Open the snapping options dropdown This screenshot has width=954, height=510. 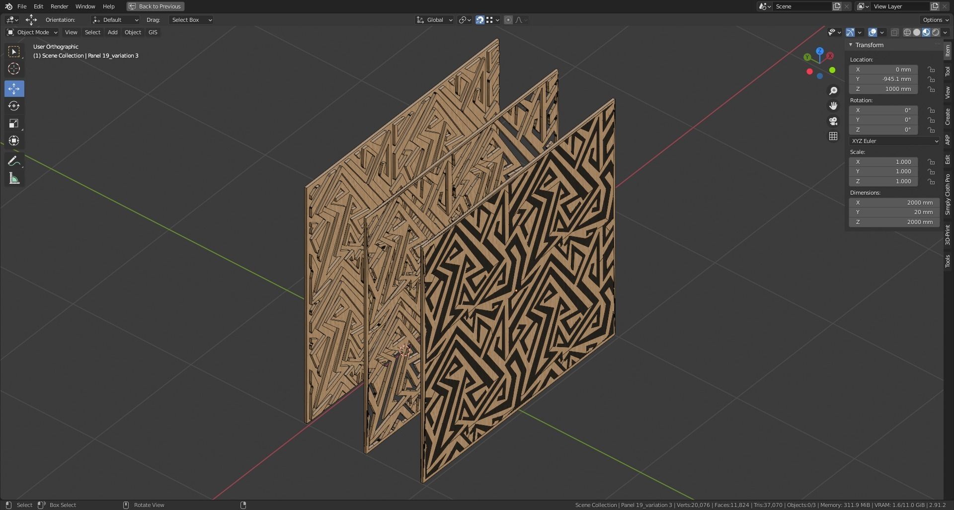point(493,20)
